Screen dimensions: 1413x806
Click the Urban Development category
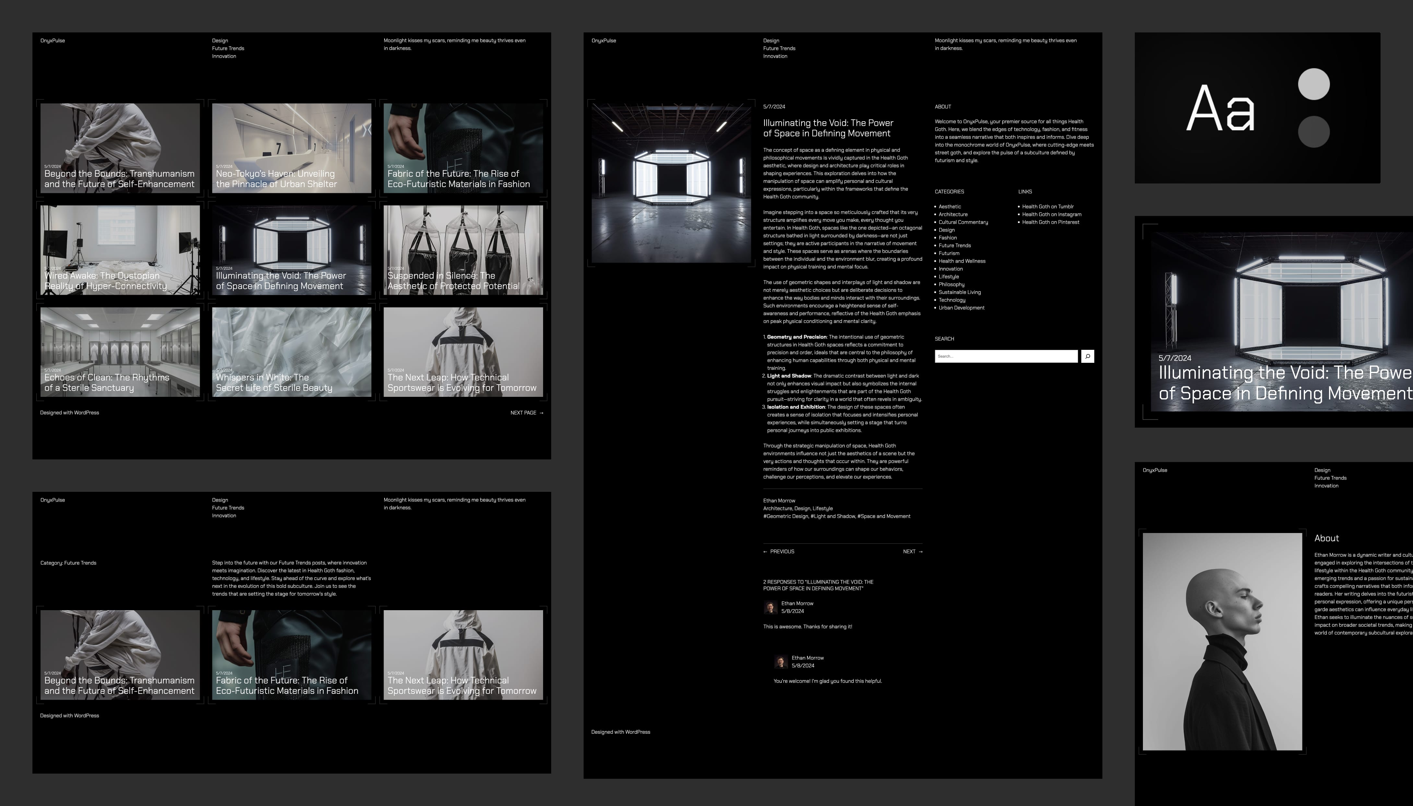961,308
